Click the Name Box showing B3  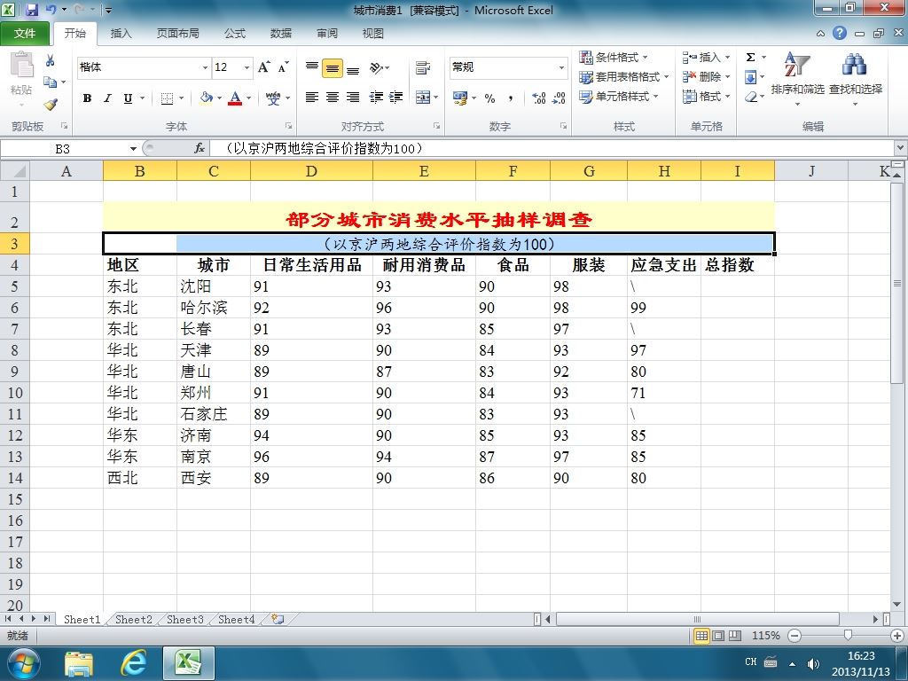(63, 149)
